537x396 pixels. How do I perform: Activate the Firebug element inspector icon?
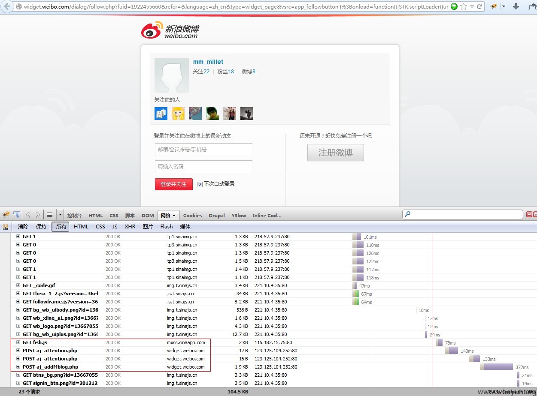pyautogui.click(x=17, y=214)
